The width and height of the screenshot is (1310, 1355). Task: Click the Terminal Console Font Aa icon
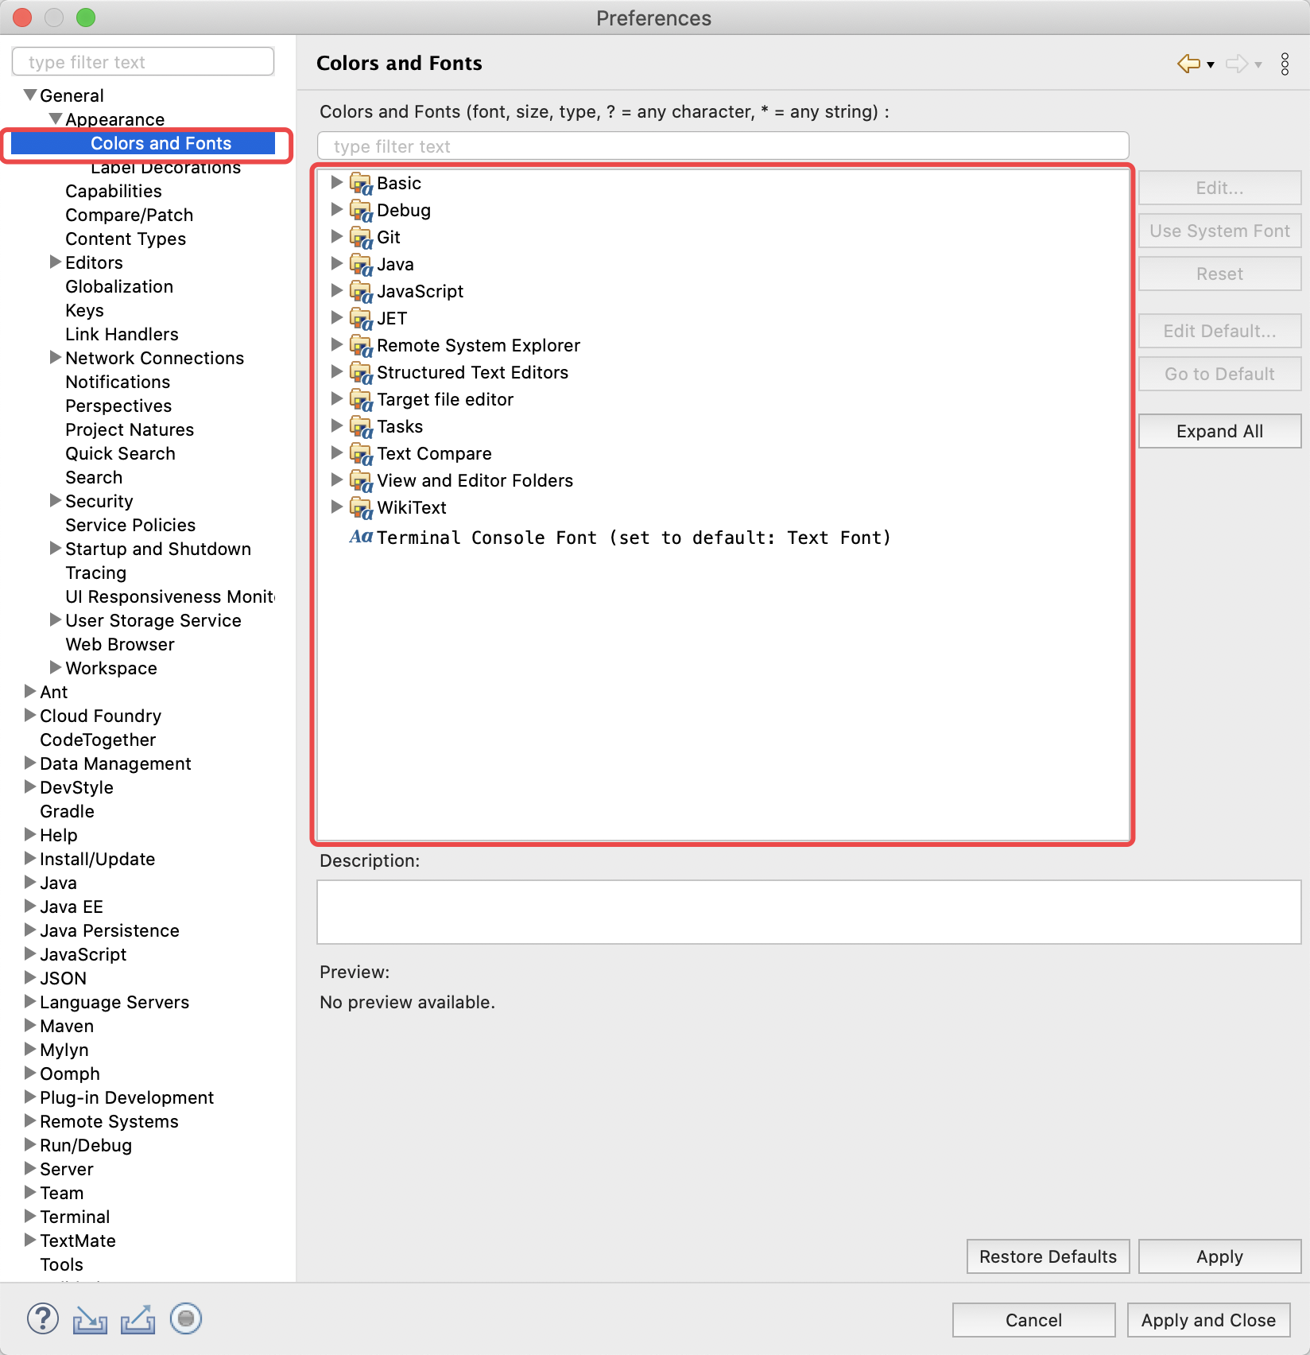pos(361,537)
